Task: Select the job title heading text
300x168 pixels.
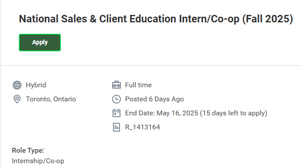Action: [x=156, y=19]
